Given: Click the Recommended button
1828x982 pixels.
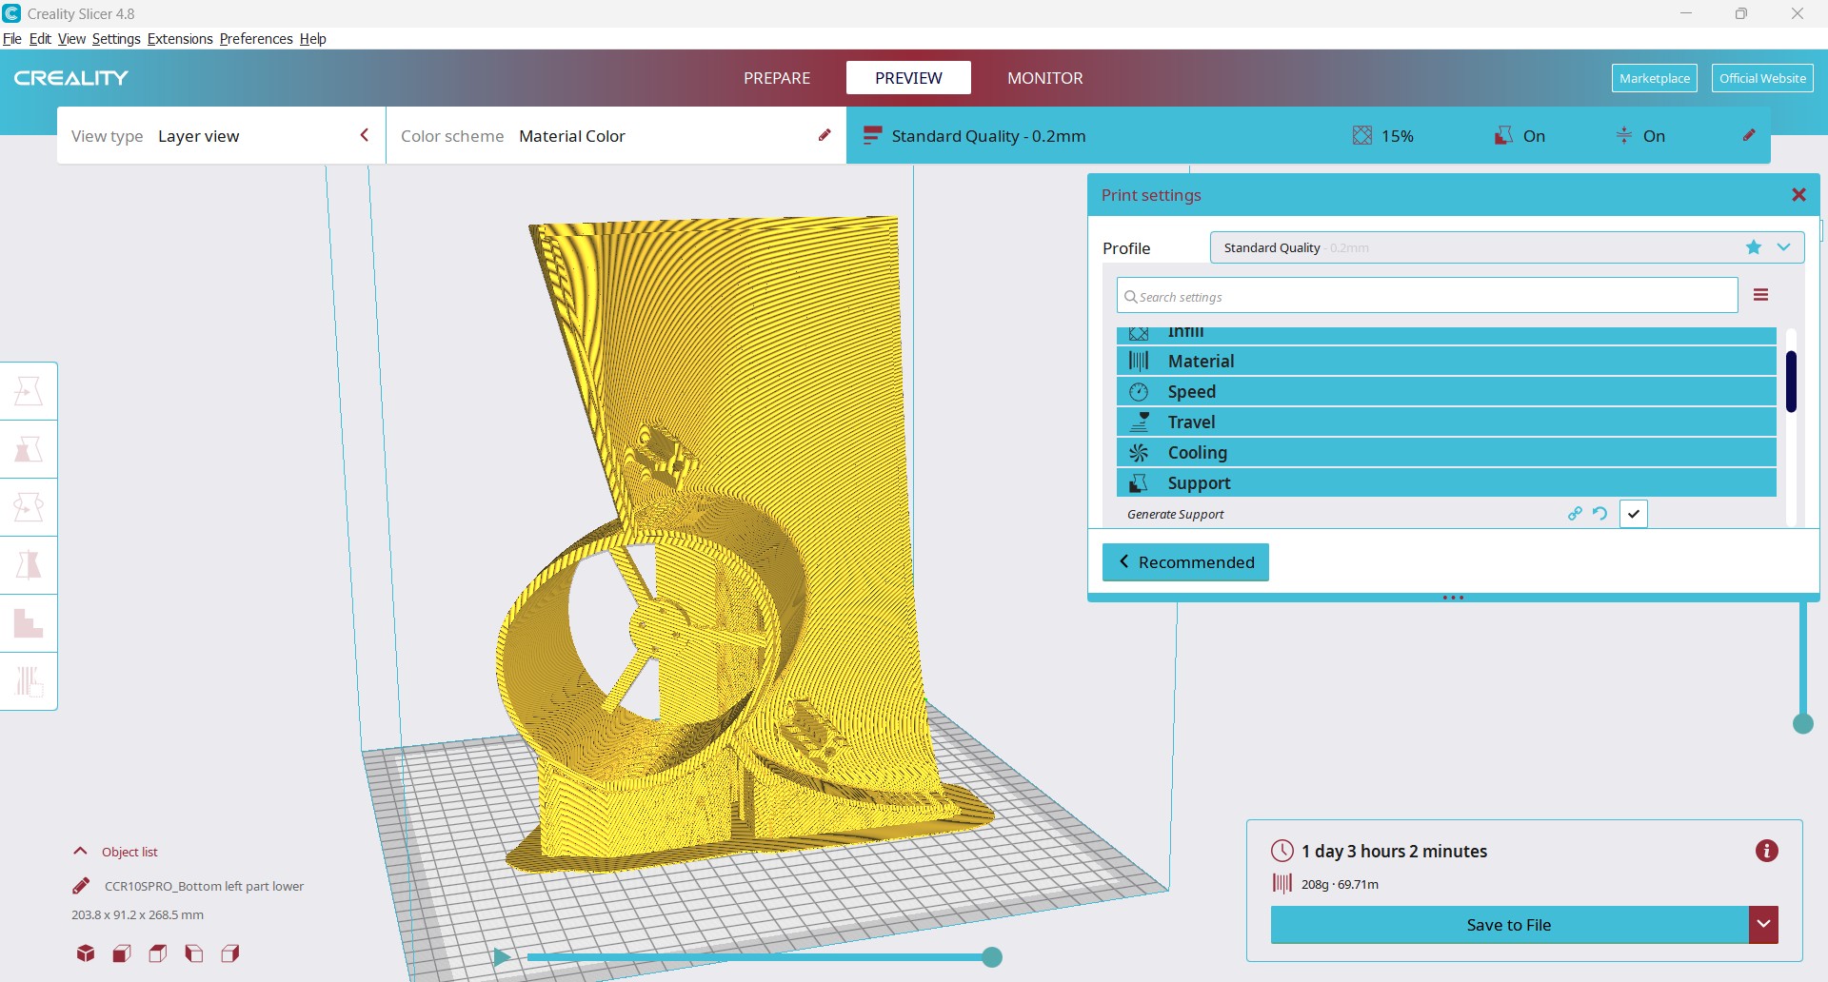Looking at the screenshot, I should 1185,562.
